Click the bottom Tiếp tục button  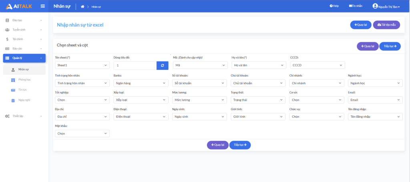(240, 144)
